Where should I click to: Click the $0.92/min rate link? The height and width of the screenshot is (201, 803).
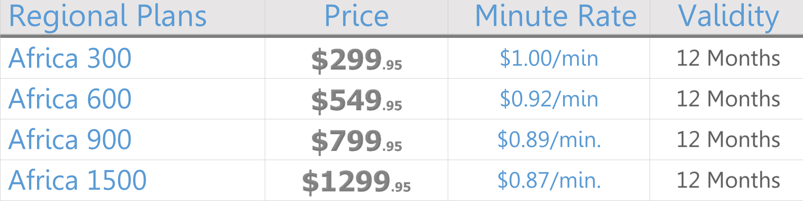pyautogui.click(x=549, y=99)
